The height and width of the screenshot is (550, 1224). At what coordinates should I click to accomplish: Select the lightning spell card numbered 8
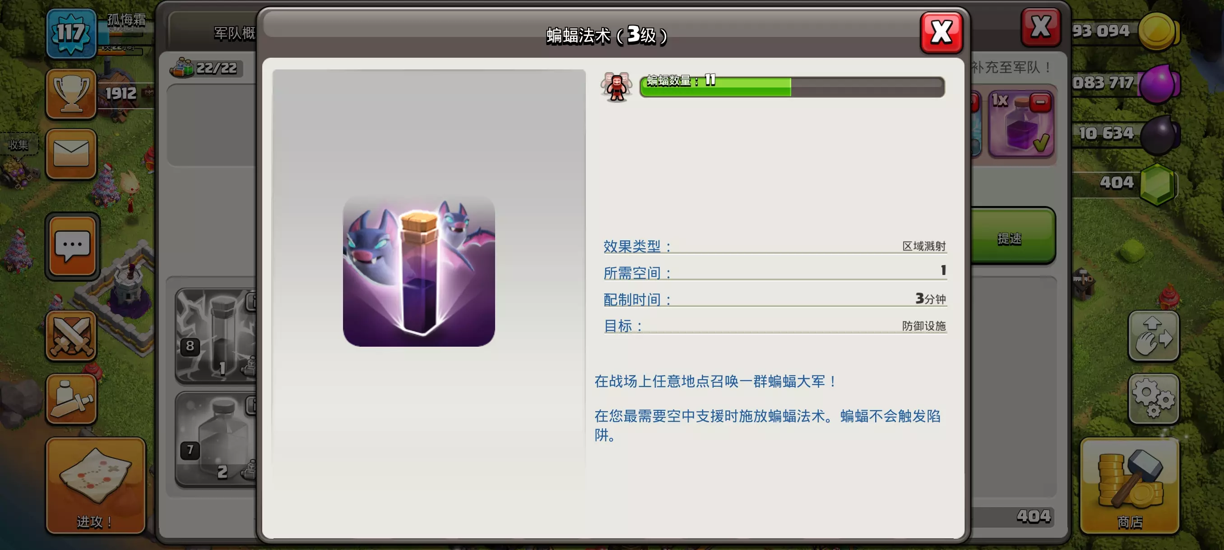click(x=216, y=335)
